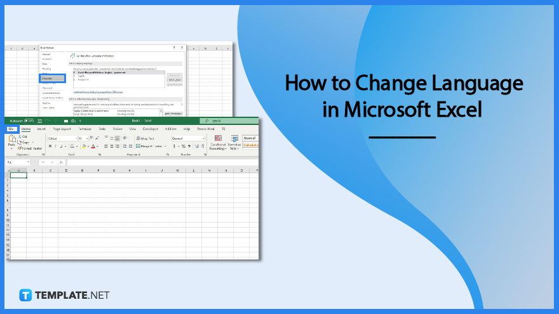
Task: Click the Orientation text-angle icon
Action: click(x=125, y=138)
